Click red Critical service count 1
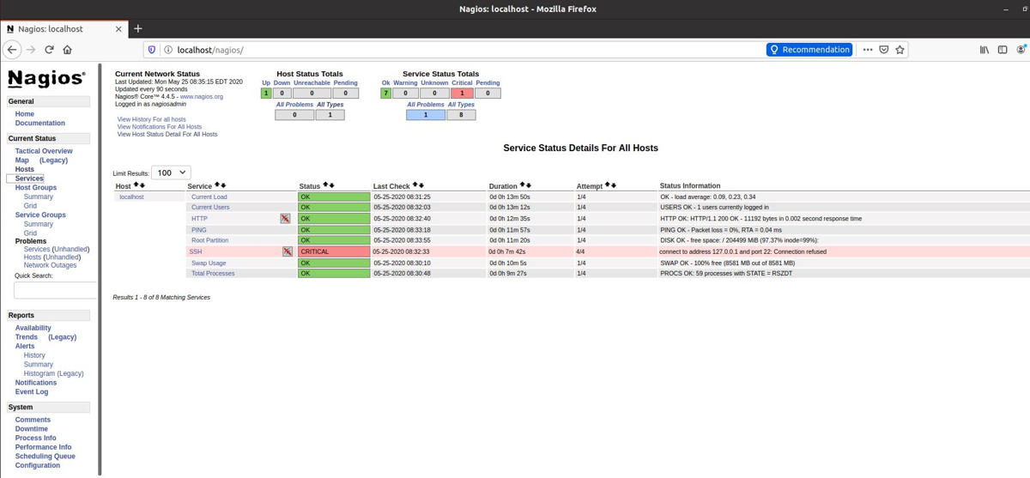This screenshot has width=1030, height=478. pos(462,93)
